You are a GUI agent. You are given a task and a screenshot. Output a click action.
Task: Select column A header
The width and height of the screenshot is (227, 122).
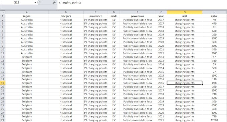[27, 12]
